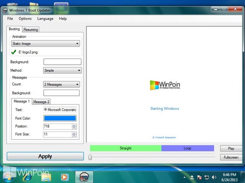Increase Position with the up arrow
This screenshot has height=183, width=245.
74,125
